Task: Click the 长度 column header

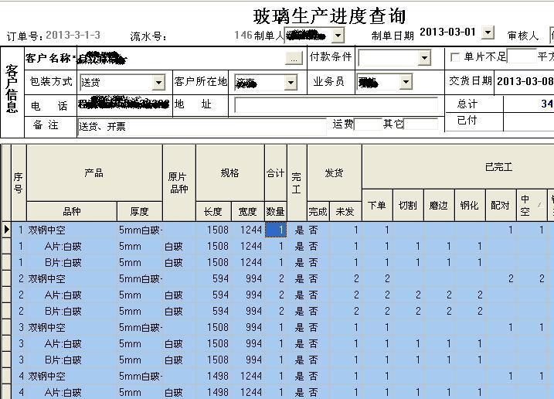Action: 212,211
